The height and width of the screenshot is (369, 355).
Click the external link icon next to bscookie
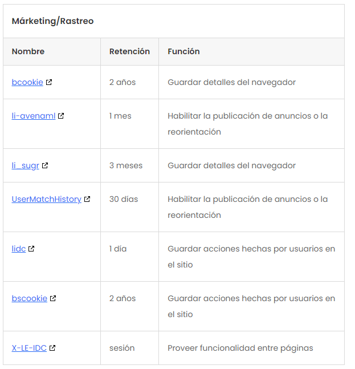53,298
